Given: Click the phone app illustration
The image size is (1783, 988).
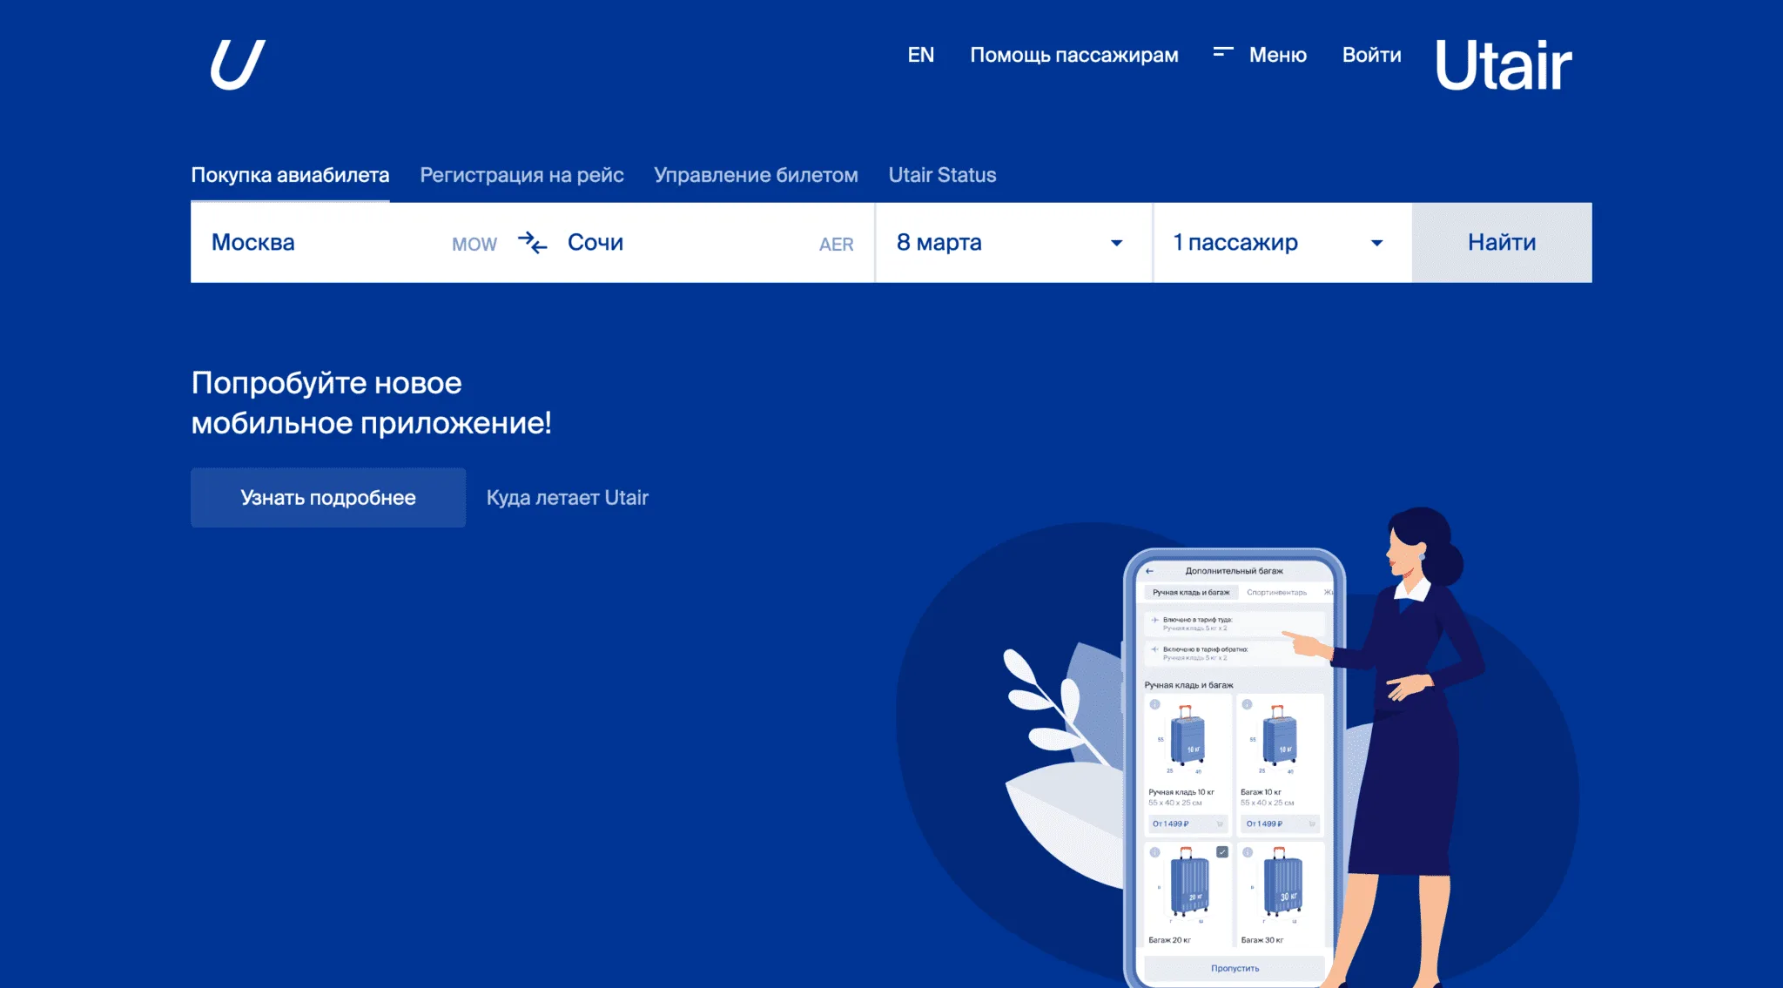Looking at the screenshot, I should click(x=1235, y=768).
